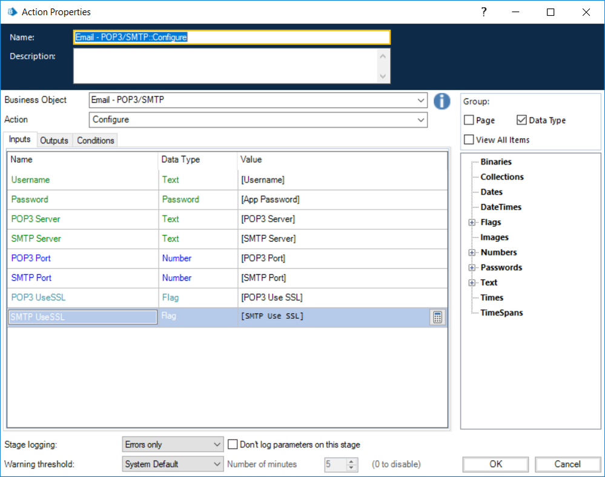Enable Don't log parameters on this stage
The image size is (605, 477).
233,444
